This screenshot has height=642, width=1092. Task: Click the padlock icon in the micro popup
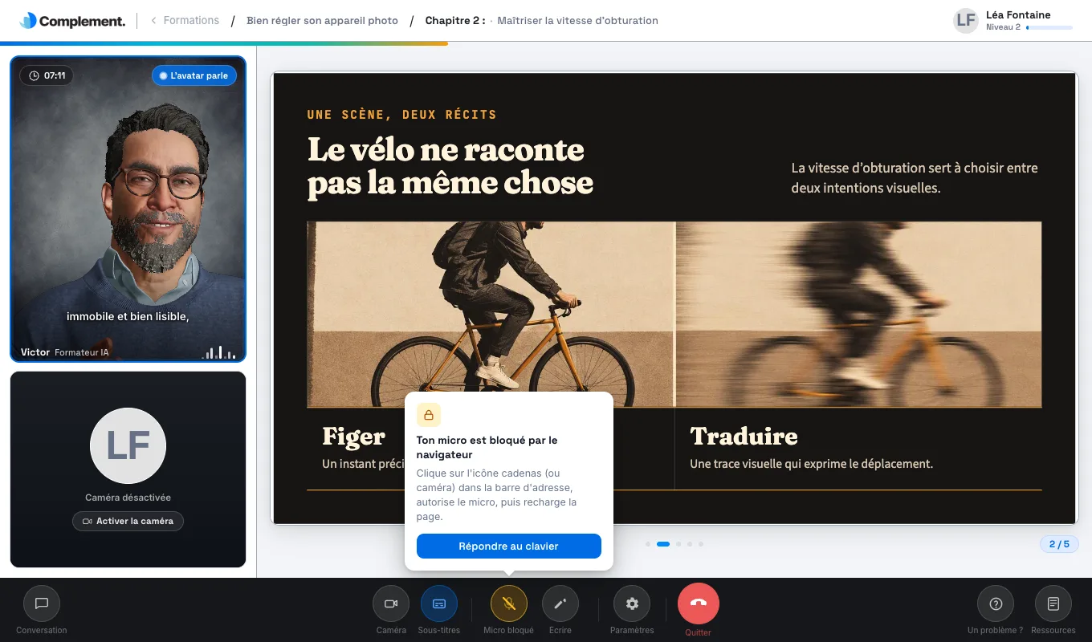coord(429,415)
